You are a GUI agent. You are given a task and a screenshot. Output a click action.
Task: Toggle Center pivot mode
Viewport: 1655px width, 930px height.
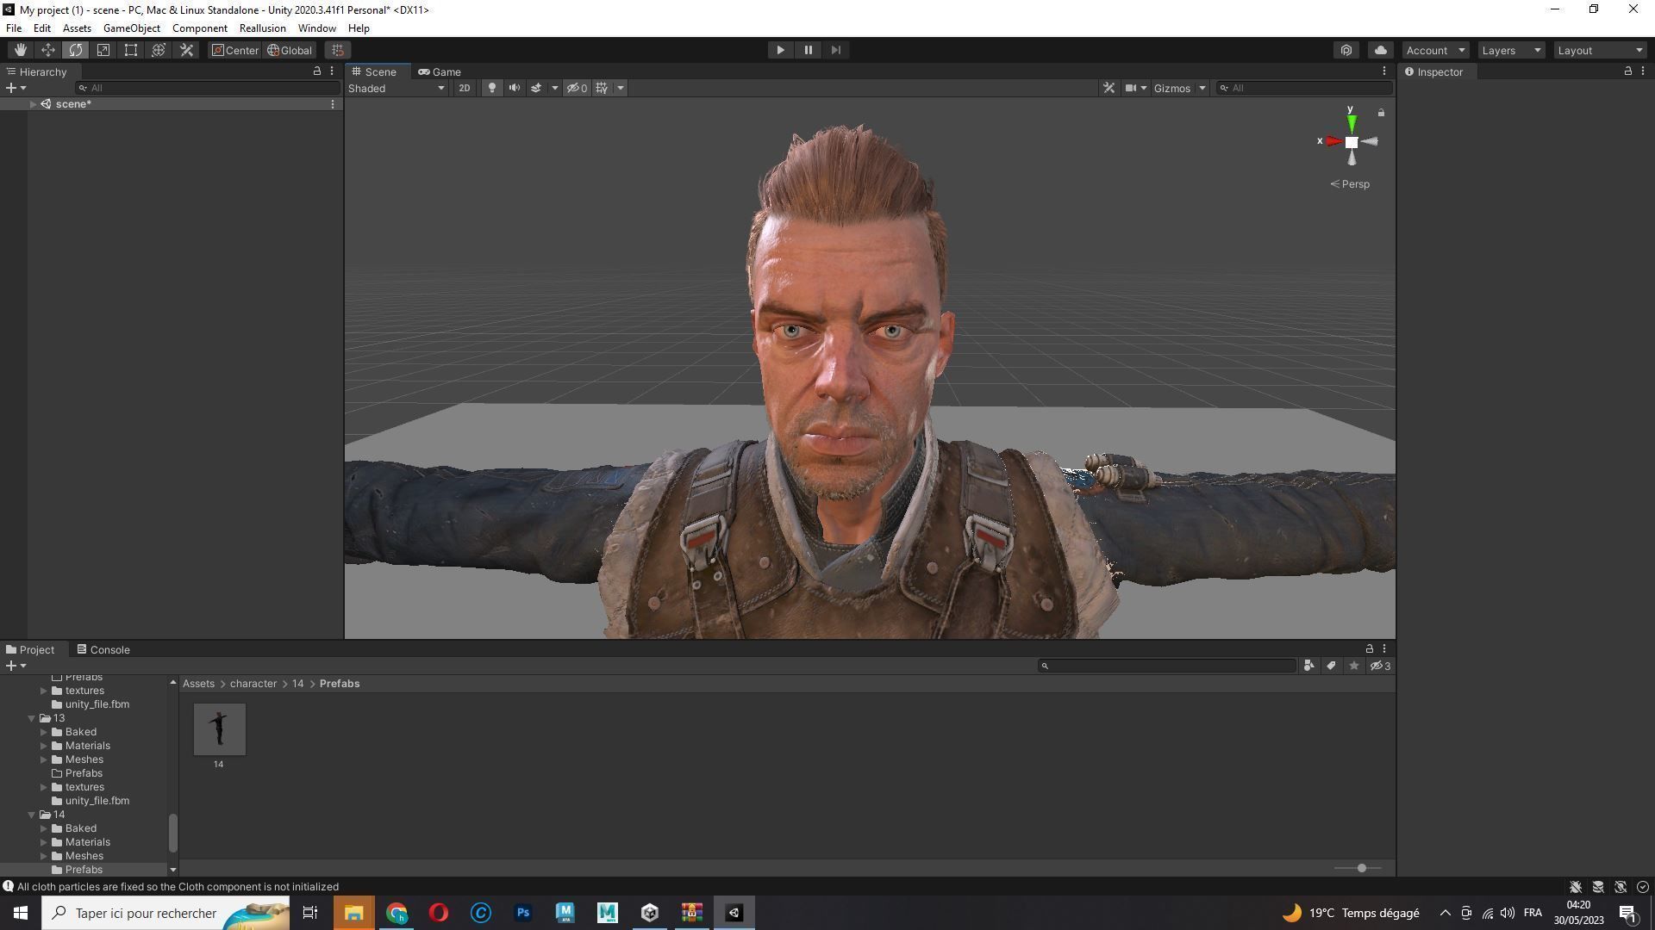tap(234, 50)
